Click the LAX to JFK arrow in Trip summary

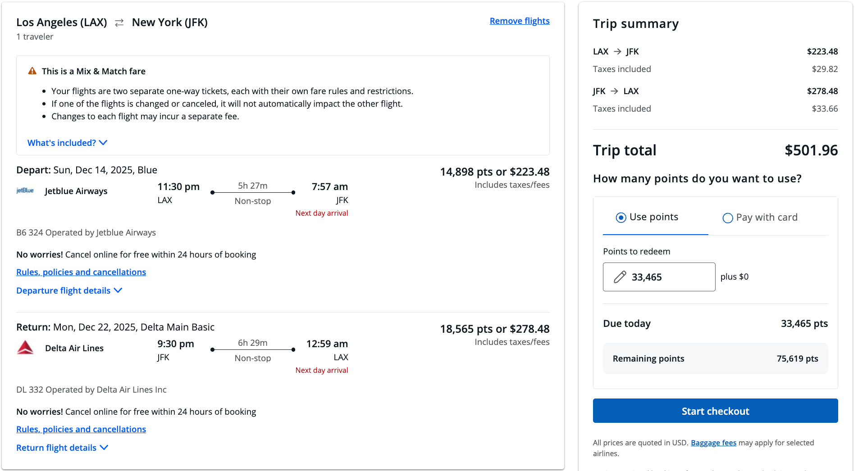(x=617, y=51)
